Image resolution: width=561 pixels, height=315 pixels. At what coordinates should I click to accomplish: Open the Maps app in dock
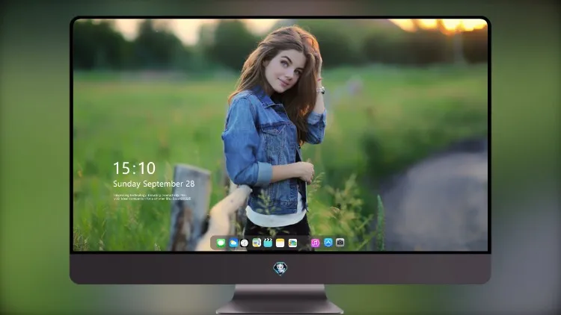tap(292, 243)
